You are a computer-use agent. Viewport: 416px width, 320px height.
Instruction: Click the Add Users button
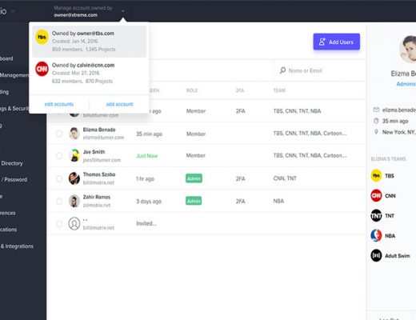[337, 42]
